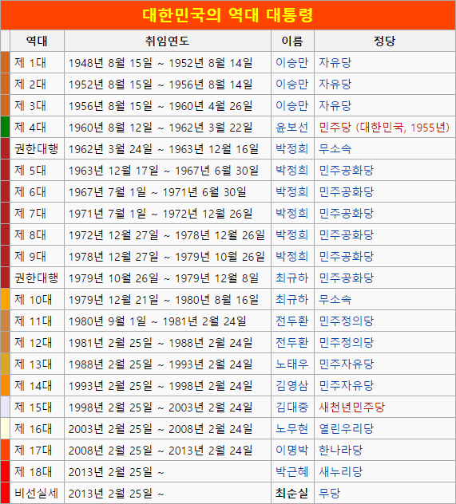The image size is (456, 504).
Task: Open the 이명박 name link
Action: (x=291, y=450)
